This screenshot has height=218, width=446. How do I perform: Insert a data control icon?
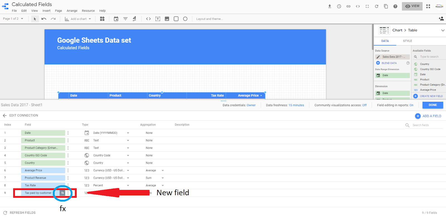pos(134,19)
